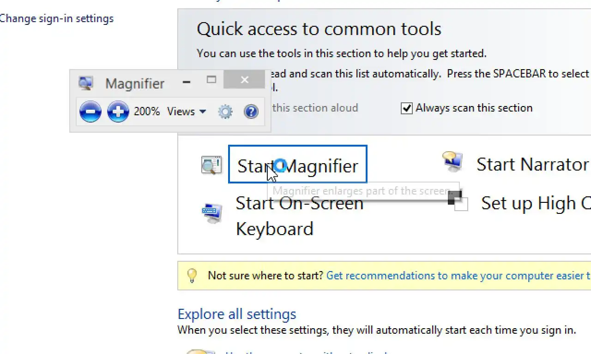Image resolution: width=591 pixels, height=354 pixels.
Task: Launch Narrator via Start Narrator link
Action: (532, 165)
